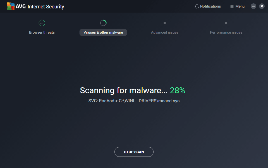
Task: Open the hamburger Menu icon
Action: (232, 6)
